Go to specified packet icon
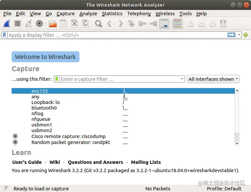This screenshot has width=251, height=192. pos(131,24)
